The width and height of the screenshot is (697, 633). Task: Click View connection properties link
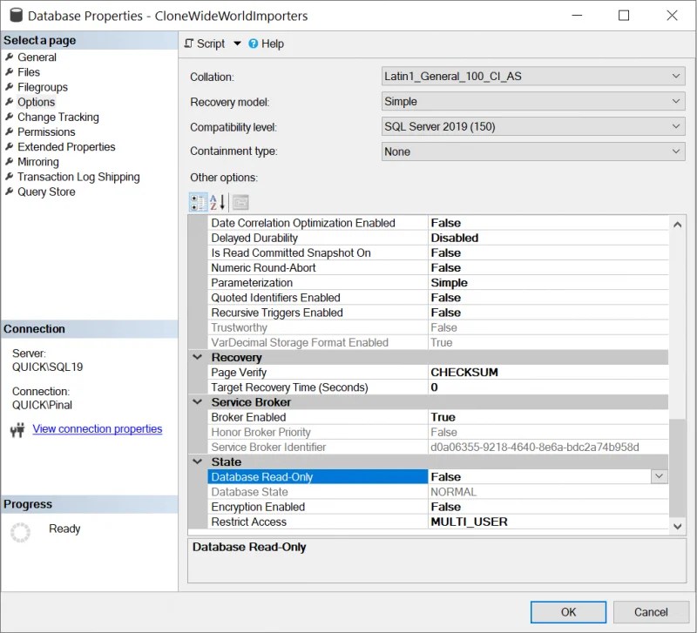(x=98, y=428)
